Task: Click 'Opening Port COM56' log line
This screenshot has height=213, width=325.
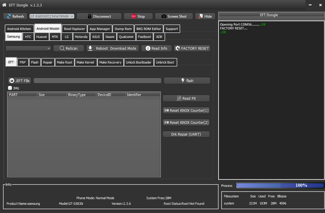Action: tap(243, 24)
